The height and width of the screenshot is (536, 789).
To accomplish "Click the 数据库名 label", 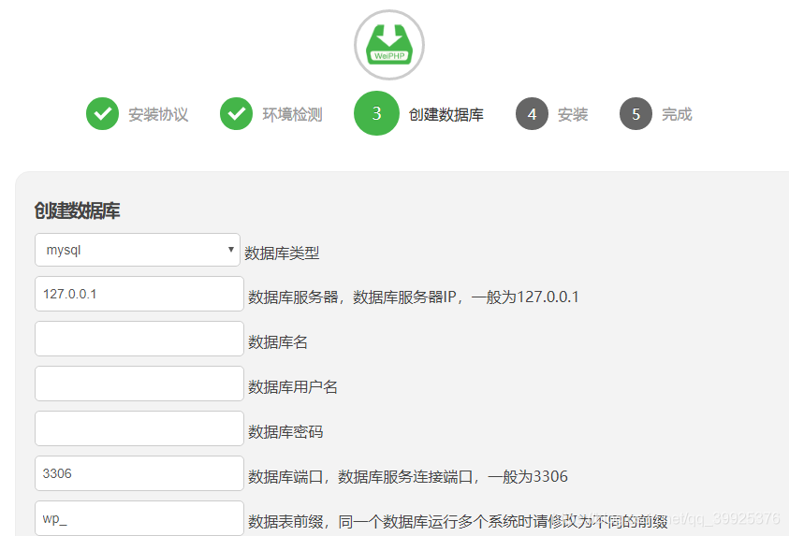I will (x=278, y=342).
